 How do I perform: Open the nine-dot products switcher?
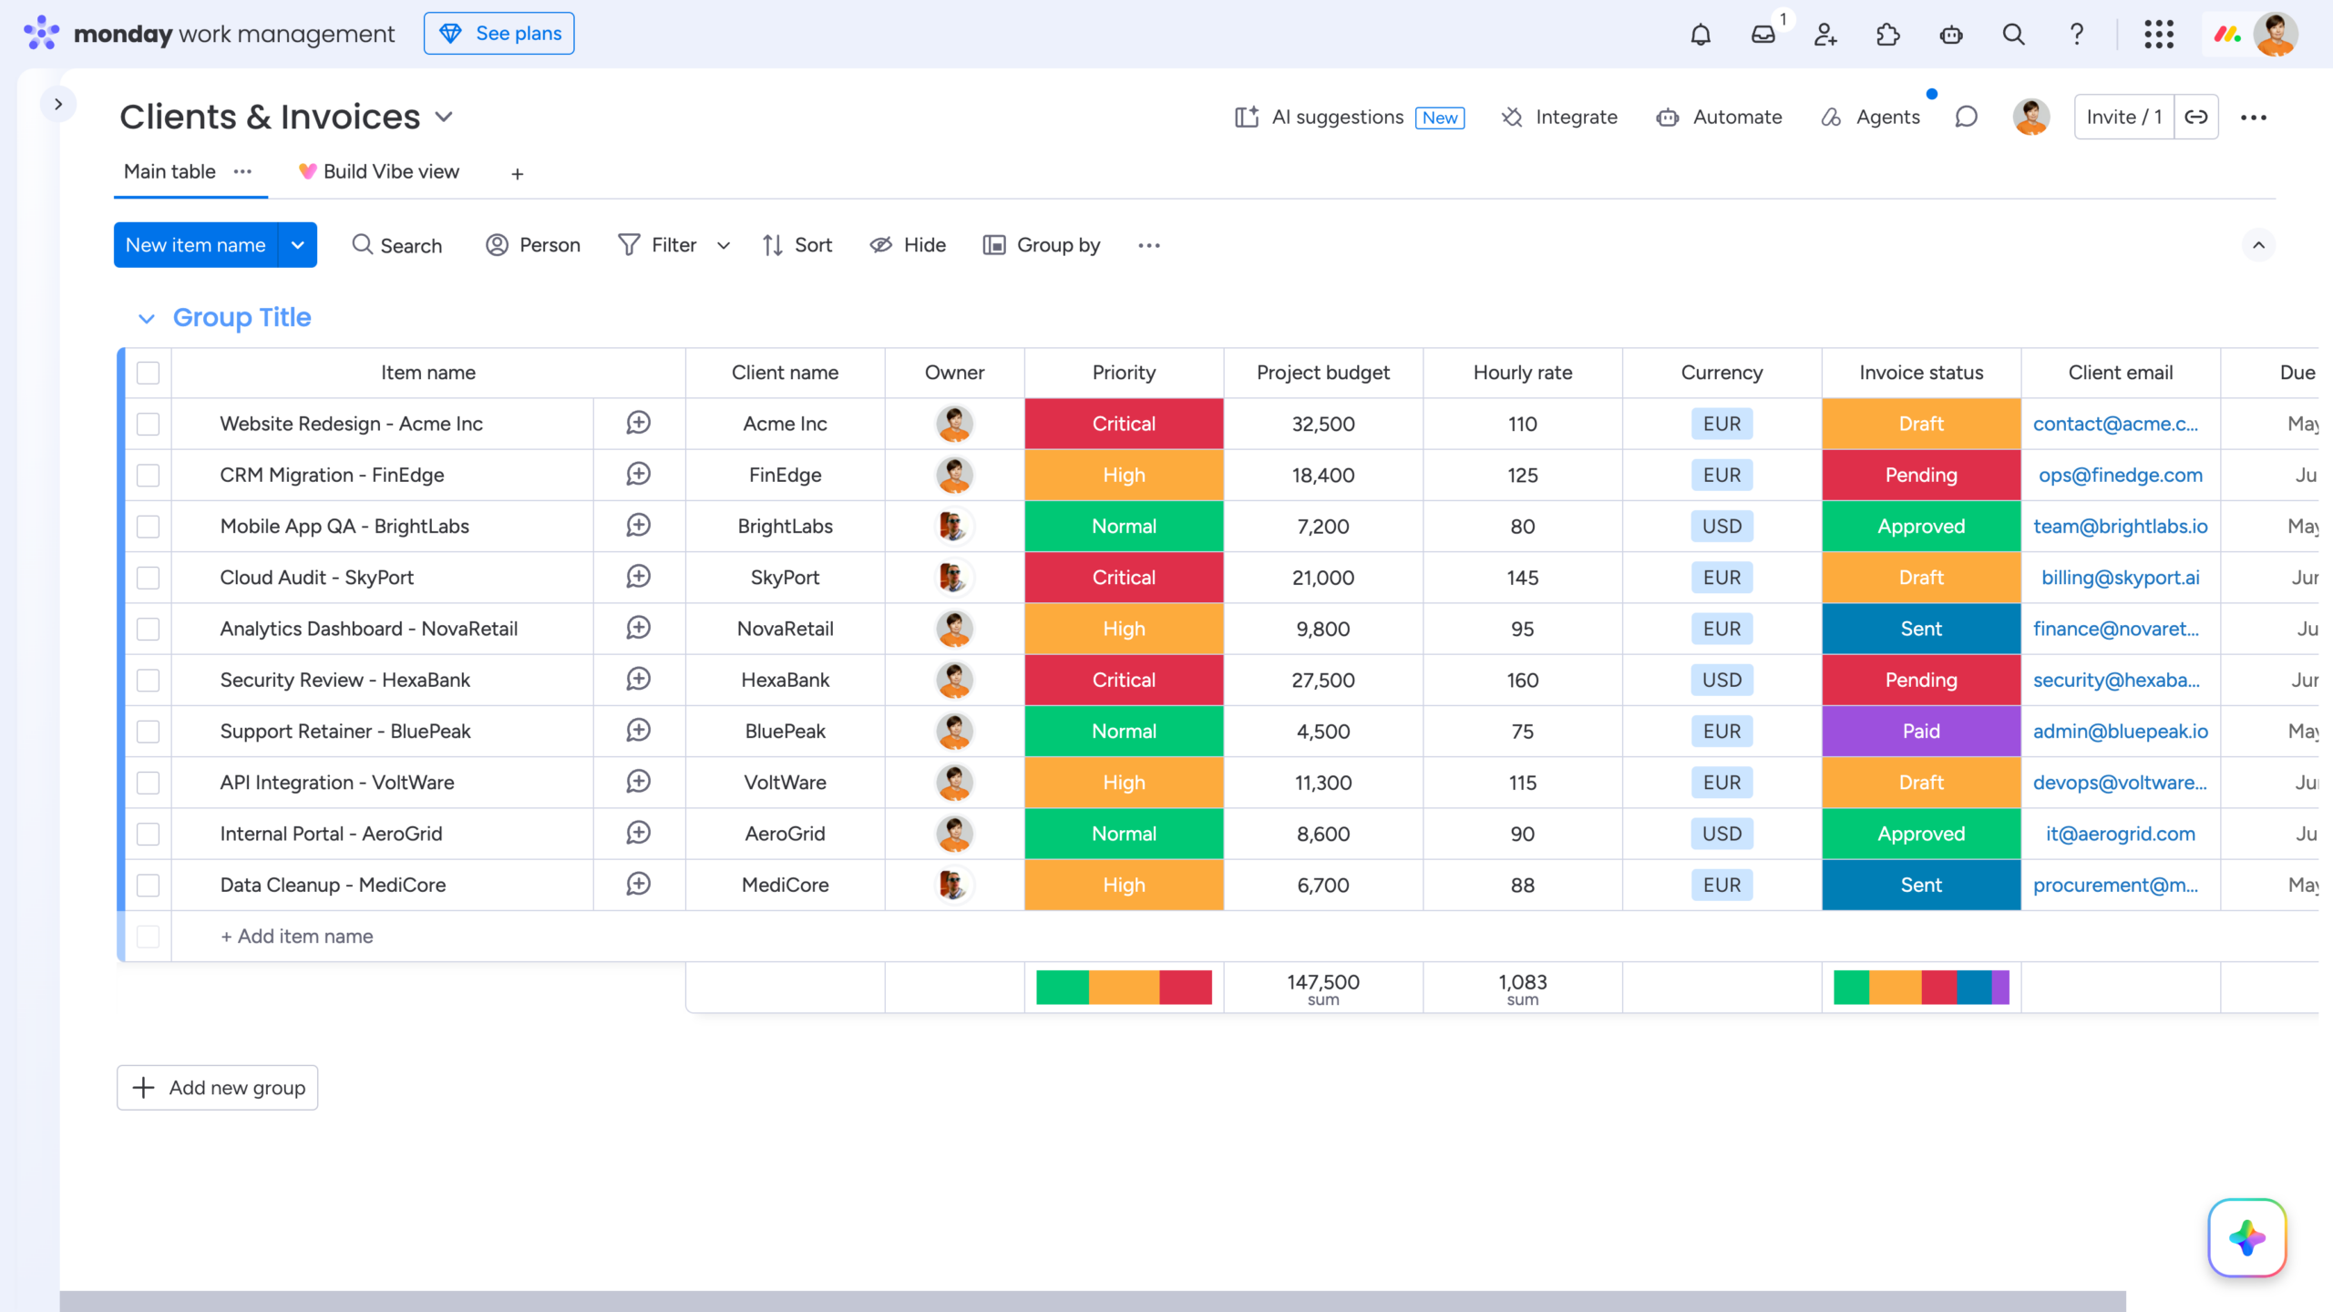(2159, 35)
